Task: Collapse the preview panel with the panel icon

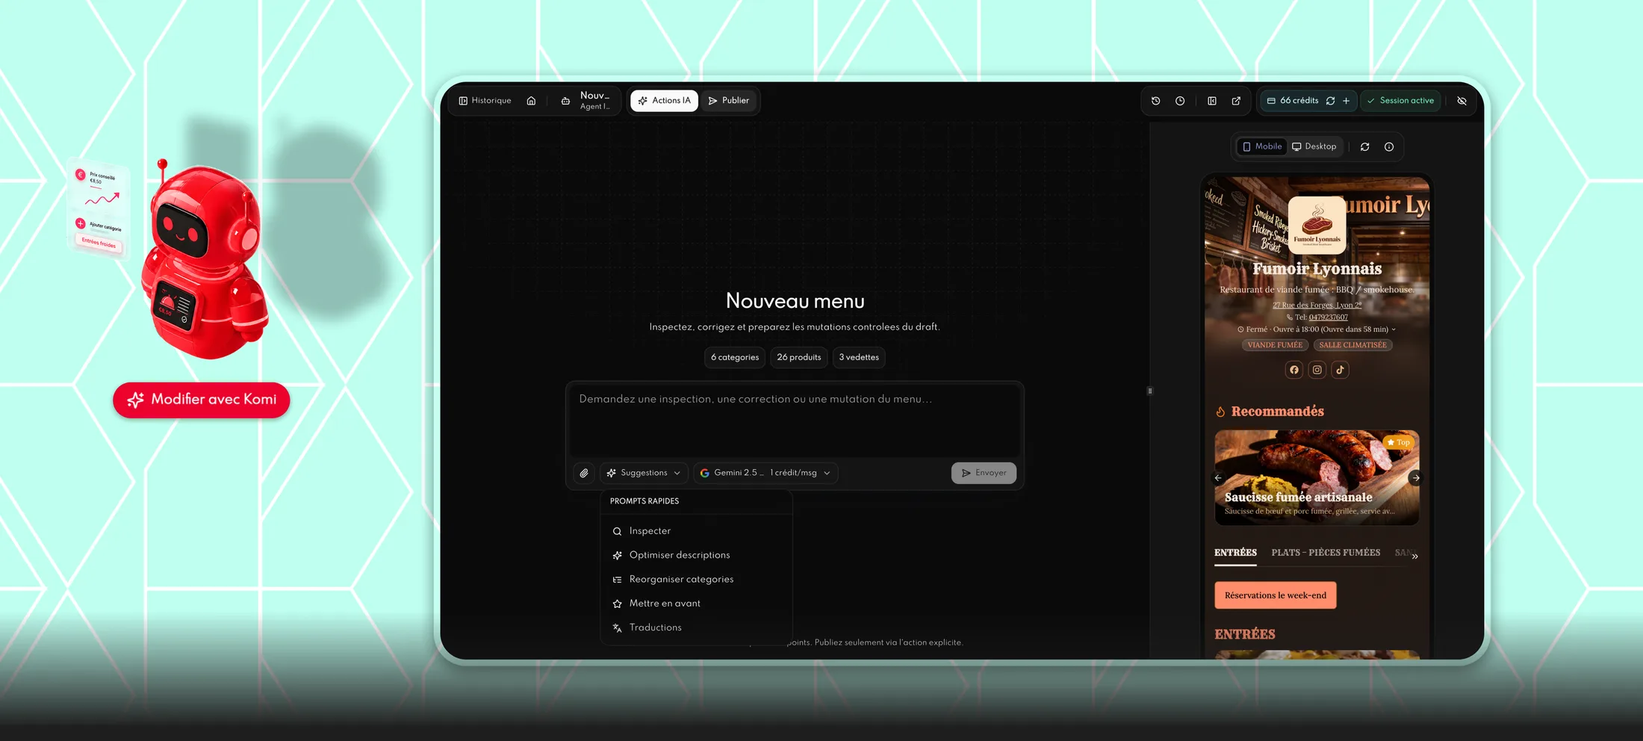Action: tap(1212, 101)
